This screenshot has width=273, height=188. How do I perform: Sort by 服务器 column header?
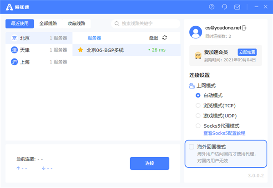pyautogui.click(x=94, y=38)
